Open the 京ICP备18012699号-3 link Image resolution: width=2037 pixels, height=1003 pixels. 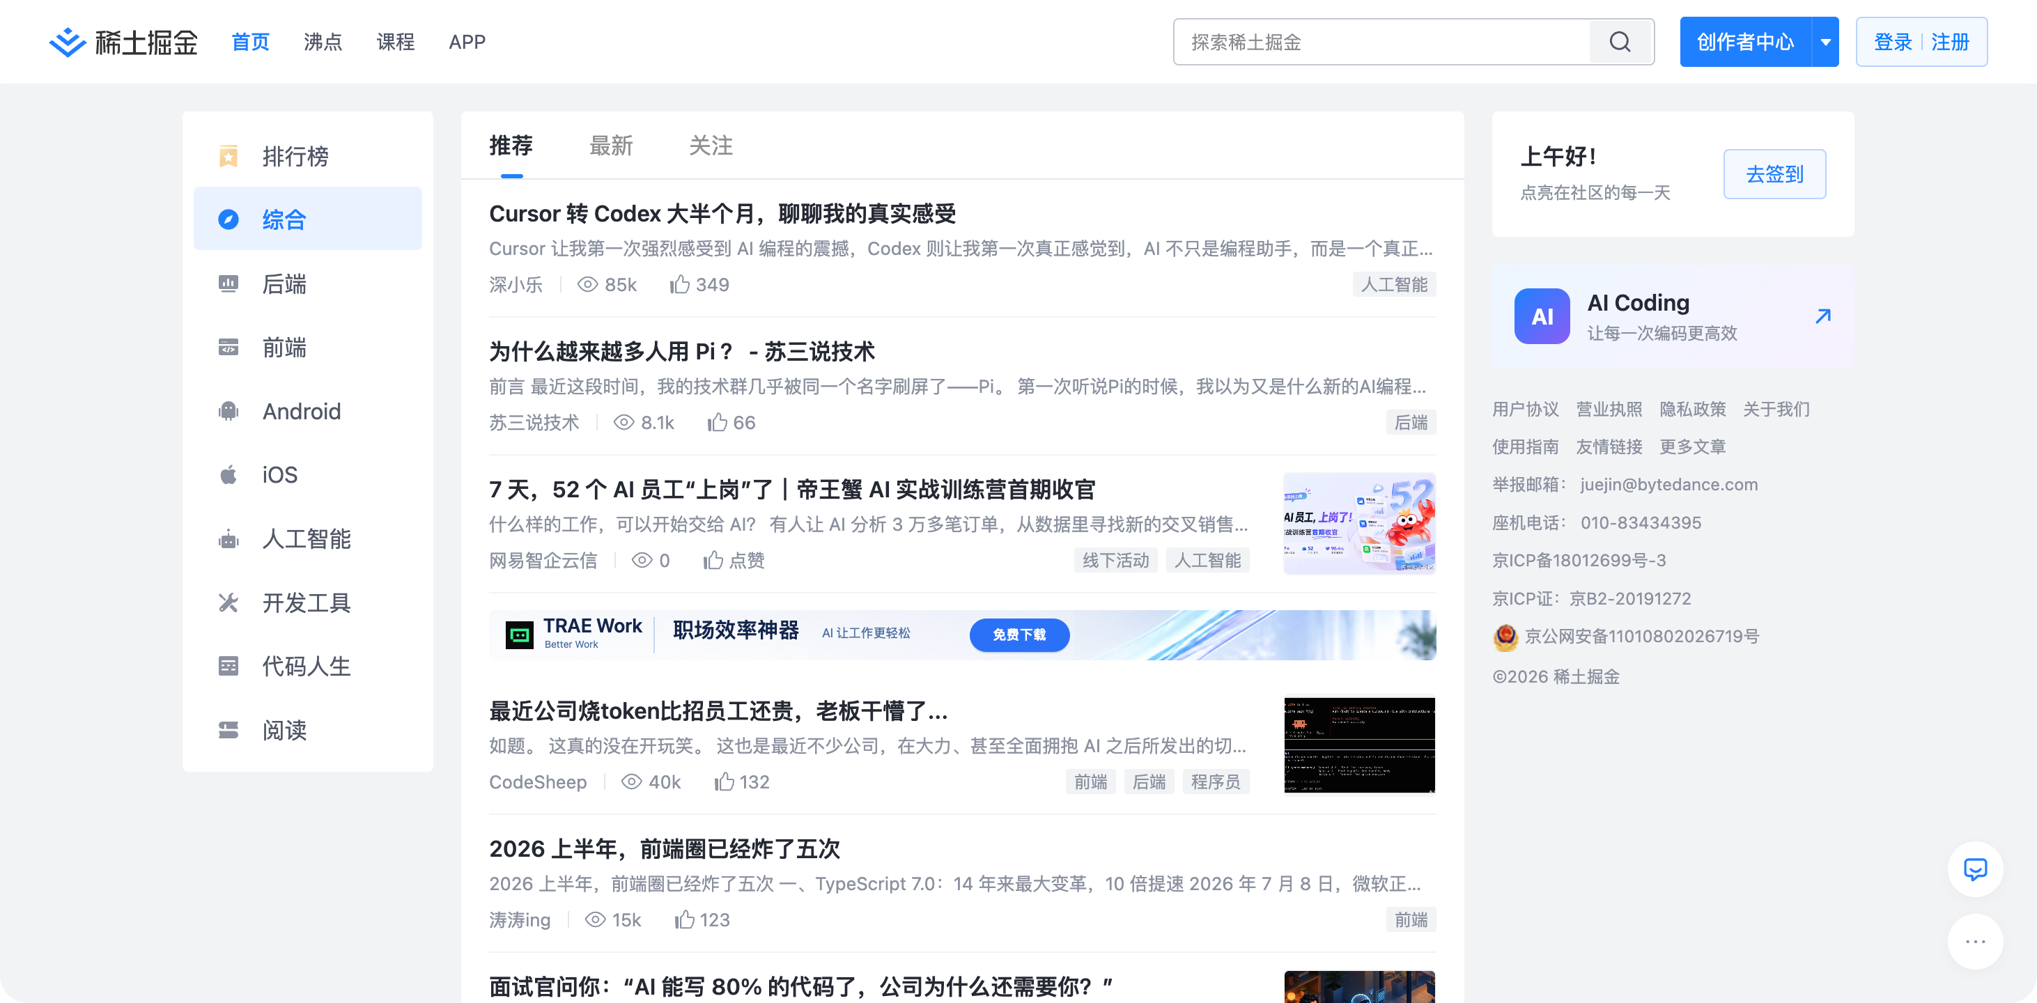pos(1579,561)
